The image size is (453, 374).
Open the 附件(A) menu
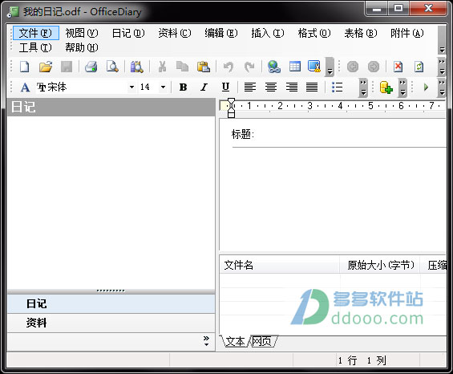(x=407, y=33)
